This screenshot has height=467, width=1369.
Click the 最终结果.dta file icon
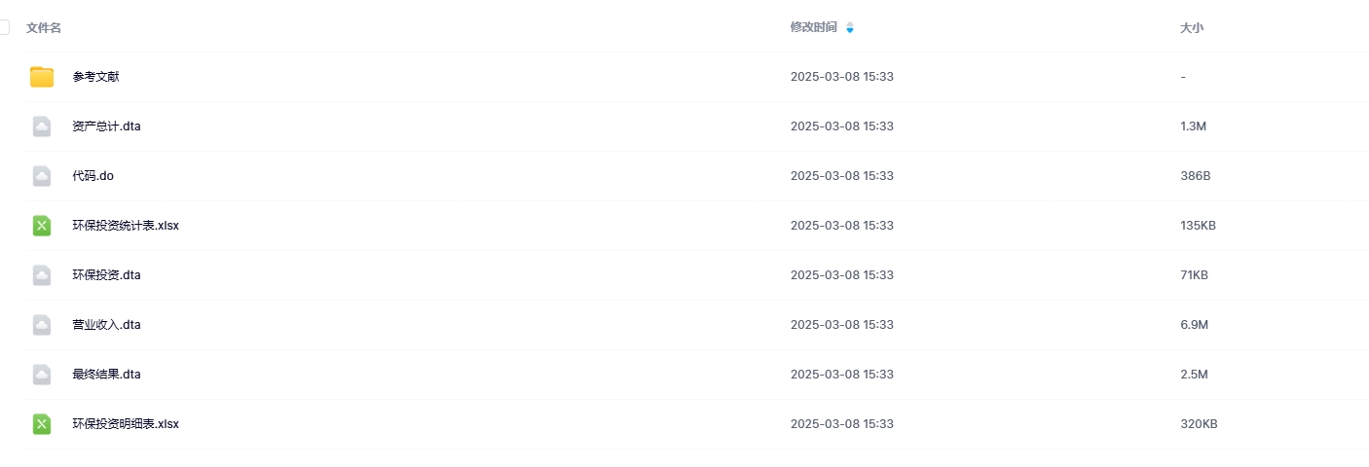[41, 375]
